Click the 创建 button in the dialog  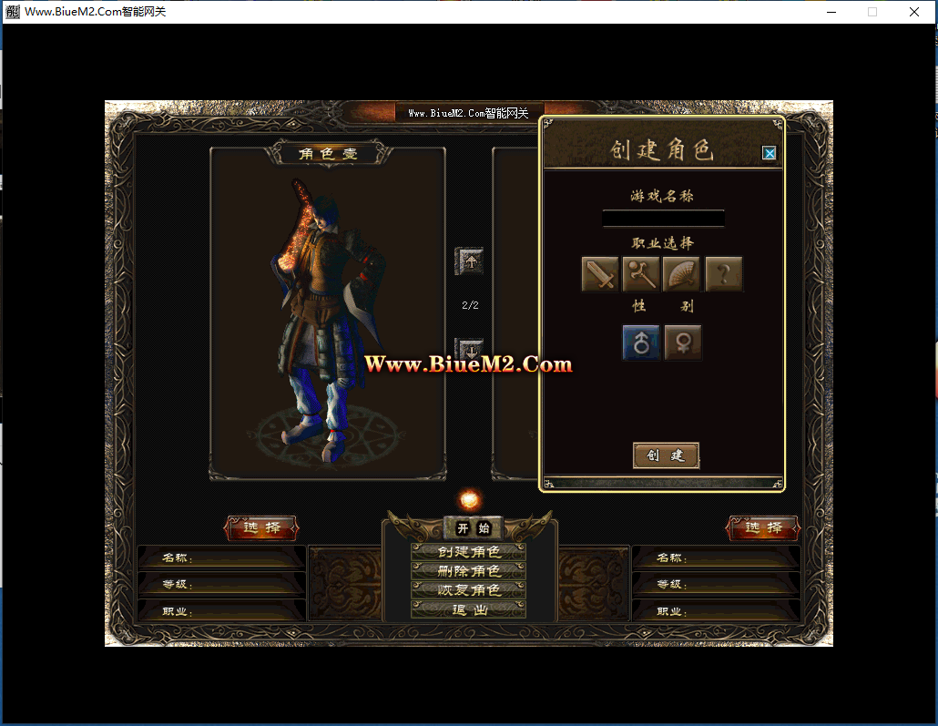point(666,455)
